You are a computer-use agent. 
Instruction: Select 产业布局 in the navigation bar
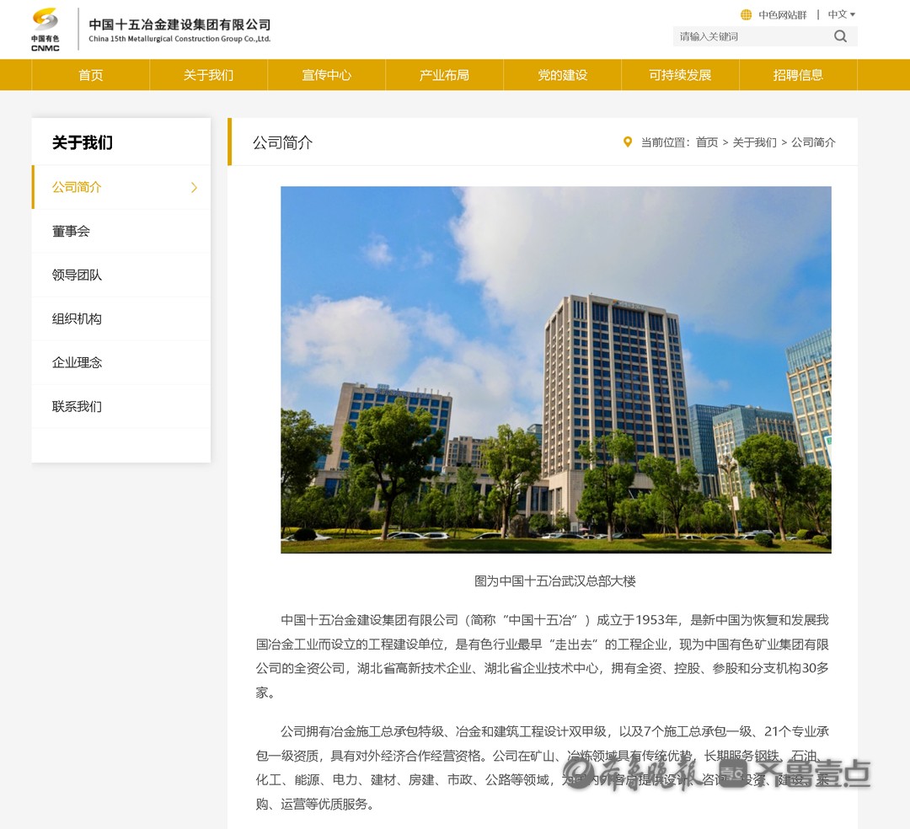(x=444, y=75)
